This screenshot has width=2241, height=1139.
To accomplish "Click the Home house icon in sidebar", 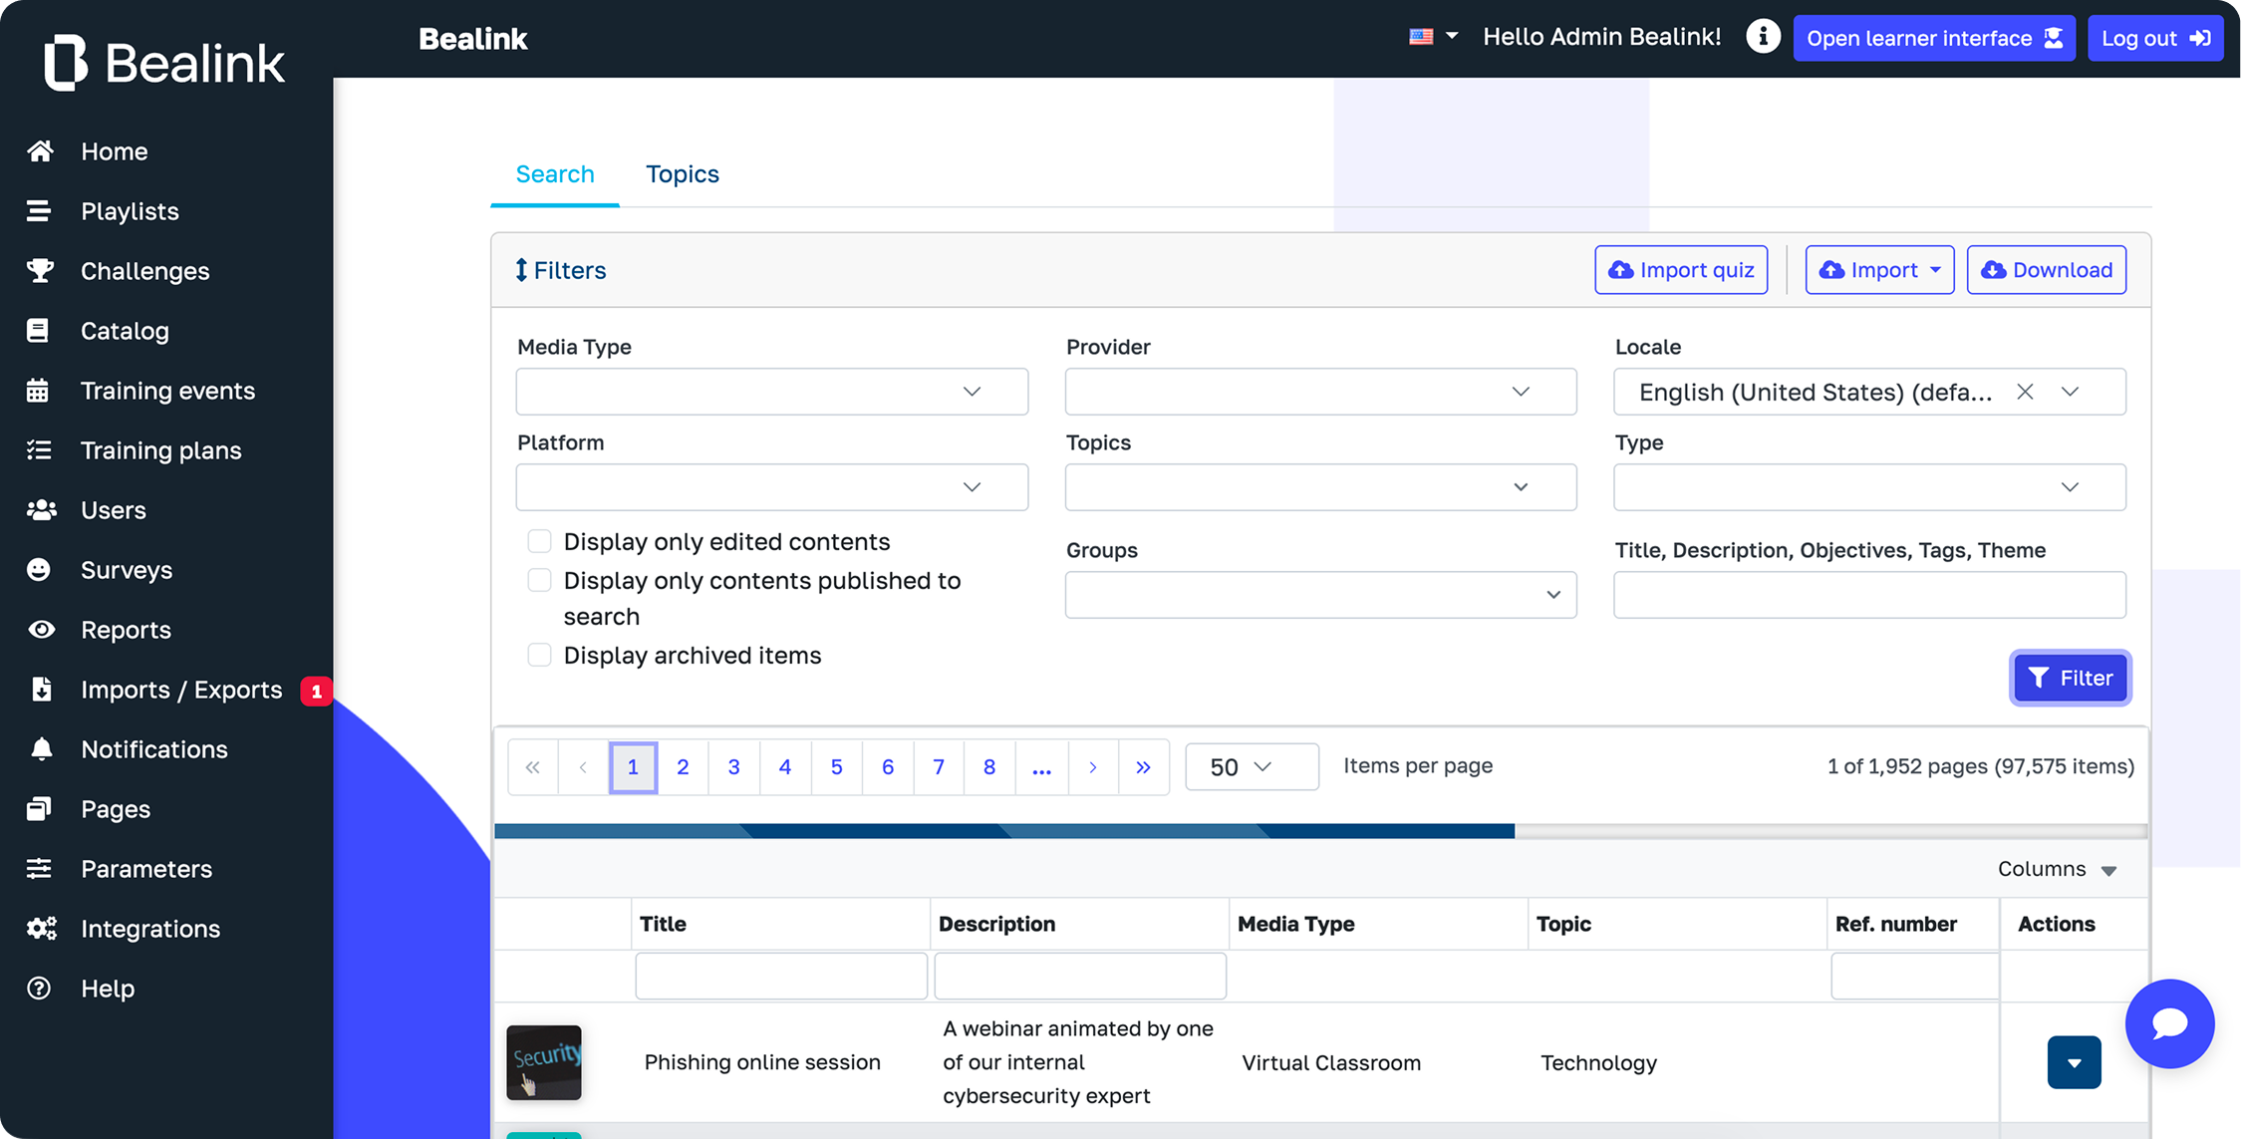I will [40, 151].
